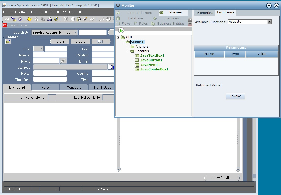Select JavaComboBox1 in the scenes tree
This screenshot has width=281, height=195.
[x=154, y=69]
